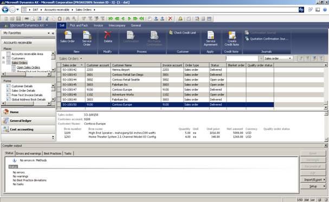Viewport: 329px width, 202px height.
Task: Click in the quick filter input field
Action: [242, 58]
